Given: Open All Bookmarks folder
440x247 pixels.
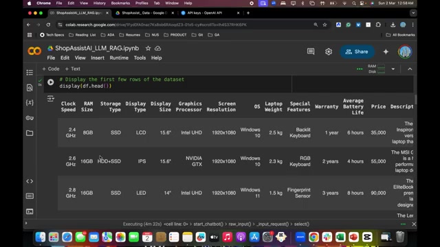Looking at the screenshot, I should click(x=400, y=35).
